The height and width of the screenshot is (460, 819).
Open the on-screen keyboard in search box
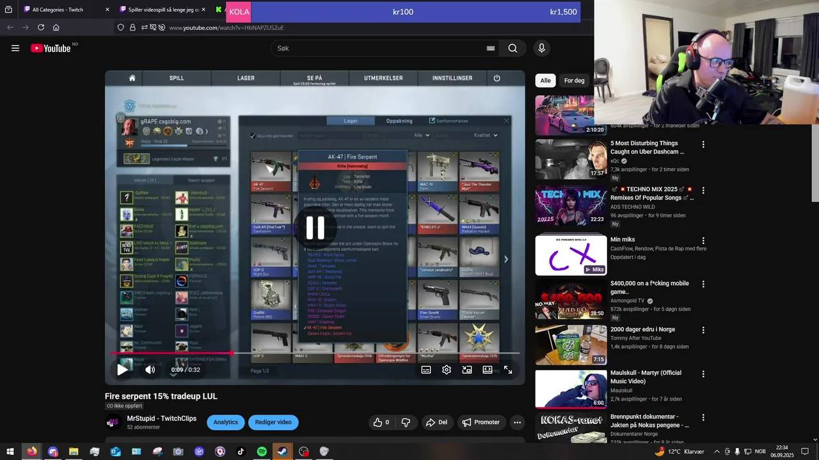491,49
